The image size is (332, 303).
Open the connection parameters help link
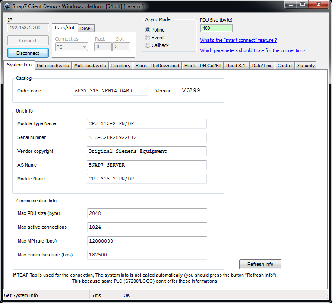click(x=253, y=50)
